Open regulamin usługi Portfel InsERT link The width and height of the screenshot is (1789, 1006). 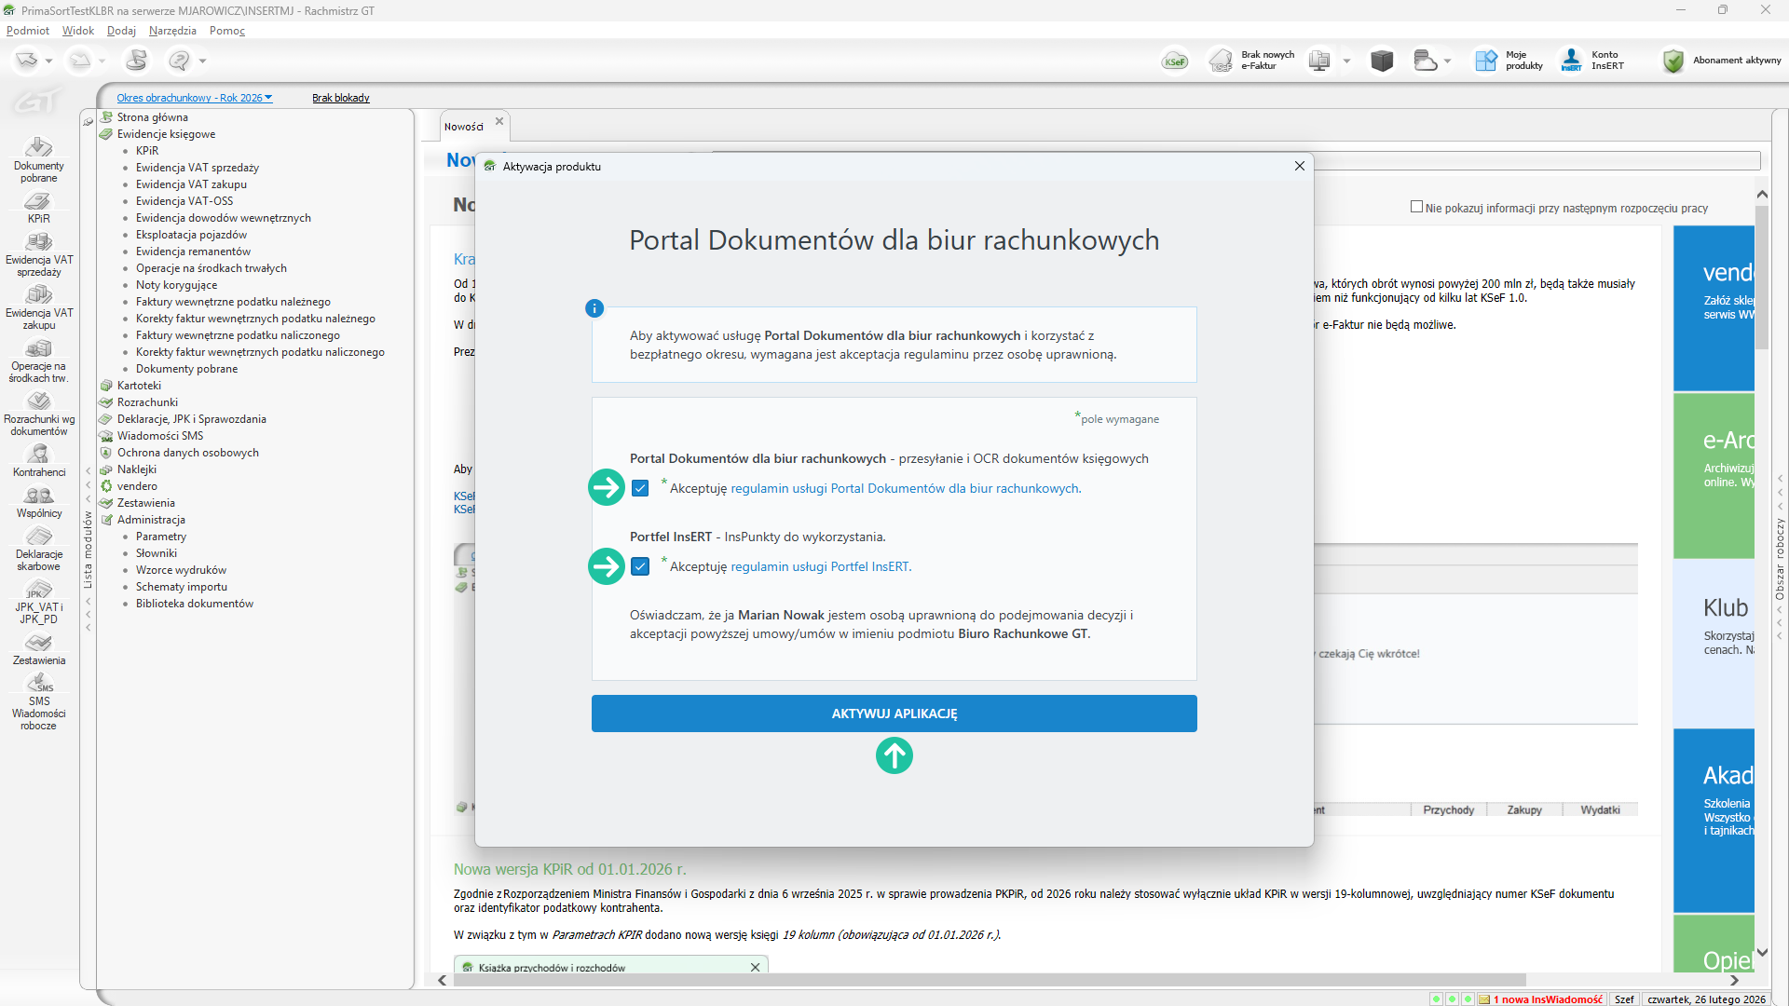(821, 566)
